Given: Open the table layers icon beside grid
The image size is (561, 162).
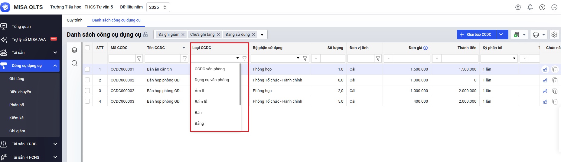Looking at the screenshot, I should (x=74, y=50).
